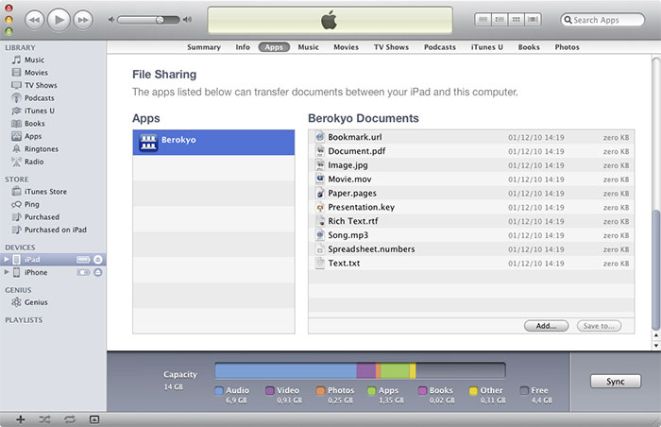Expand the iPad device tree
The width and height of the screenshot is (661, 427).
click(7, 260)
